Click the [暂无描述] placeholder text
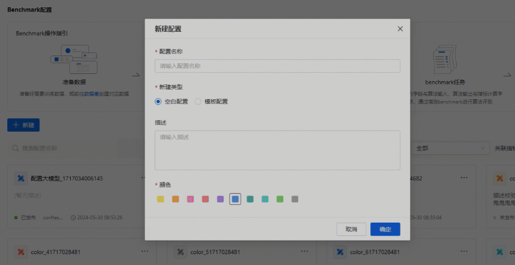This screenshot has height=265, width=515. coord(28,196)
